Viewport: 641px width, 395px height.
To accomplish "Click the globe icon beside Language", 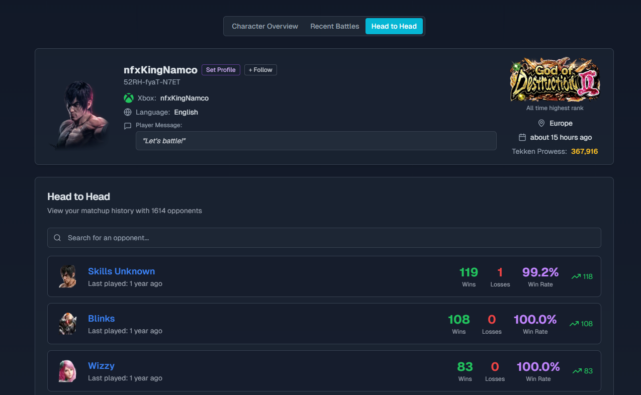I will pyautogui.click(x=128, y=112).
